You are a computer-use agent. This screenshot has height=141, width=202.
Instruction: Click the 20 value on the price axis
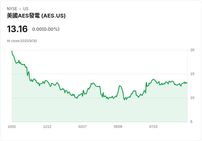[x=192, y=50]
